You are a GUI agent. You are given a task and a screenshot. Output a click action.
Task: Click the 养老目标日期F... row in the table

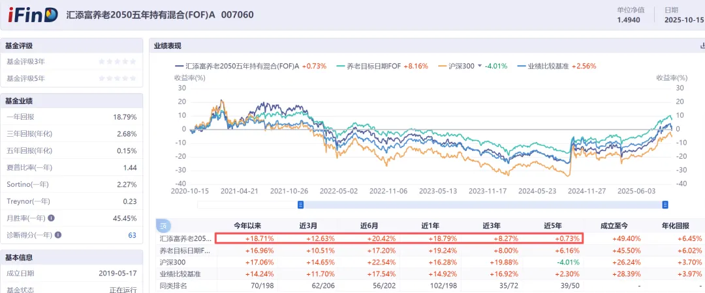[x=185, y=250]
